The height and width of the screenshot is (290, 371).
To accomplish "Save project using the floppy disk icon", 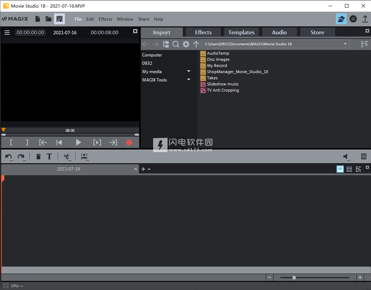I will 59,19.
